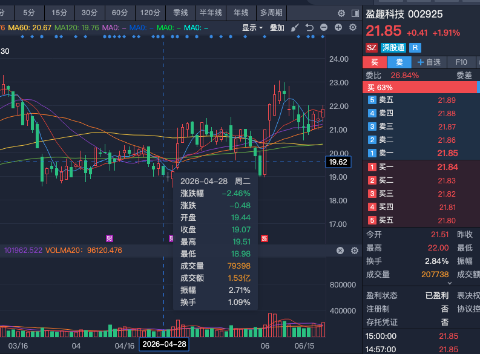Click the 卖一 level 1 badge

tap(372, 153)
